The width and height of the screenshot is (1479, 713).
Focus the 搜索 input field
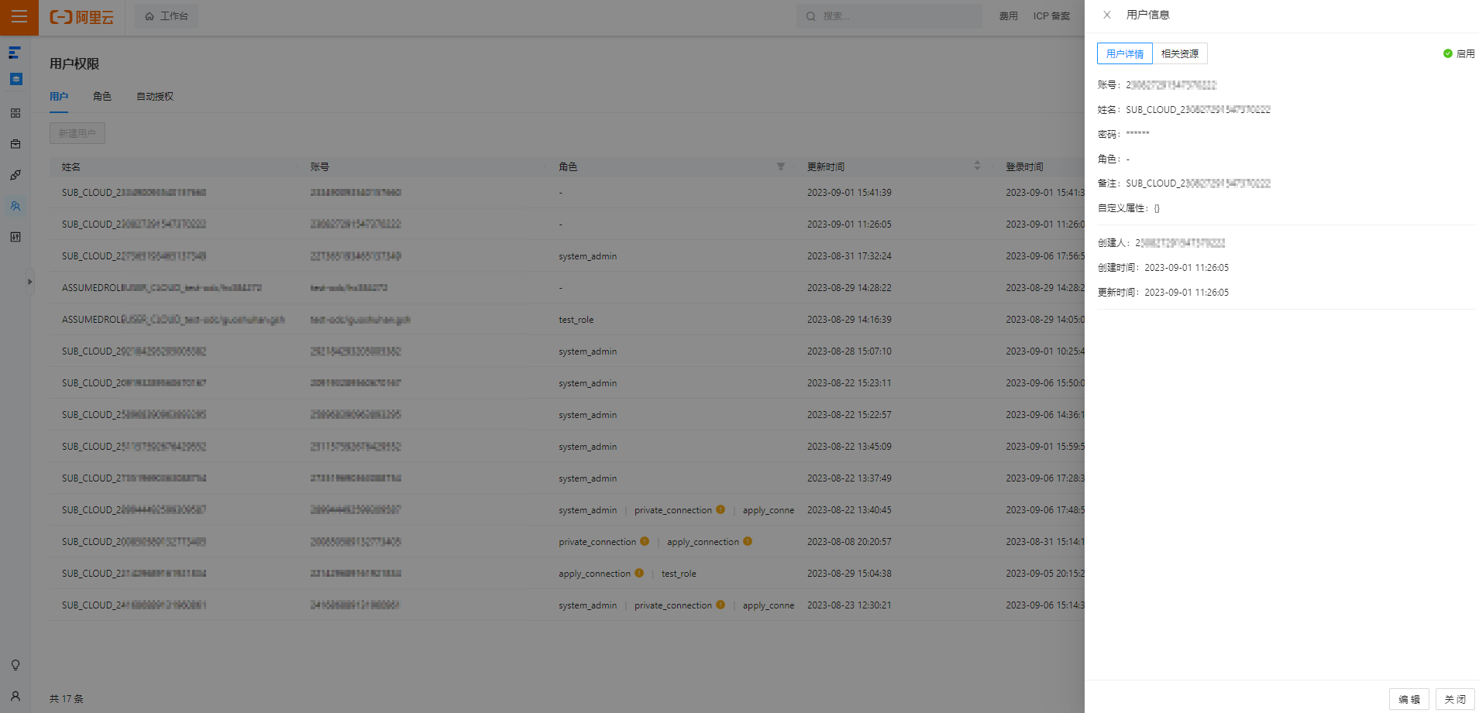pyautogui.click(x=889, y=16)
